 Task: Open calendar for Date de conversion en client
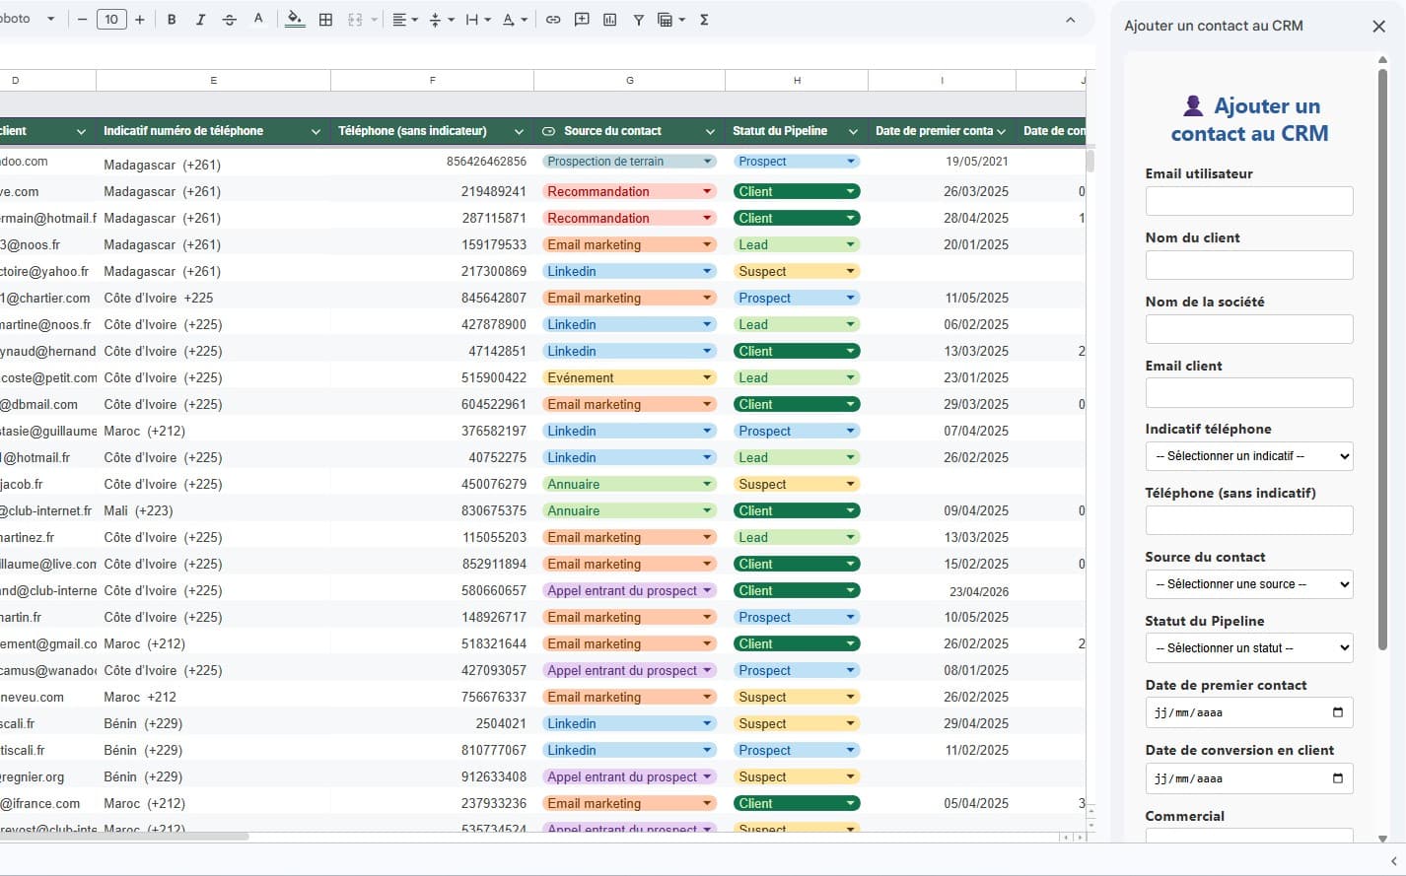point(1337,778)
